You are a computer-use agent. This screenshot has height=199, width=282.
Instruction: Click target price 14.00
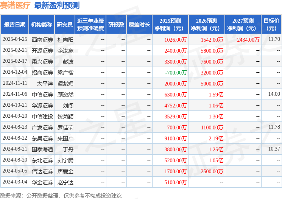(x=274, y=94)
